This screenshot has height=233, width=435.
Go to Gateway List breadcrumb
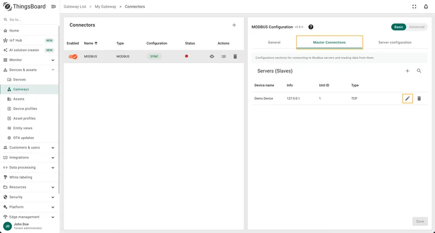(75, 7)
